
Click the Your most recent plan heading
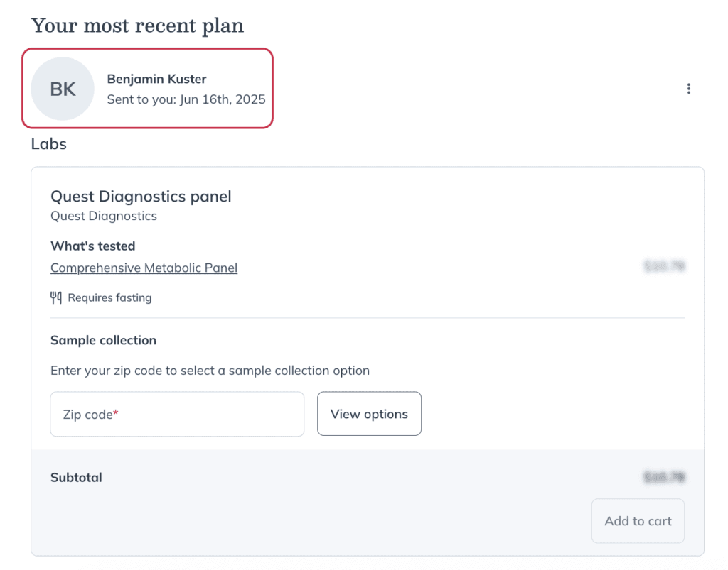pyautogui.click(x=137, y=25)
